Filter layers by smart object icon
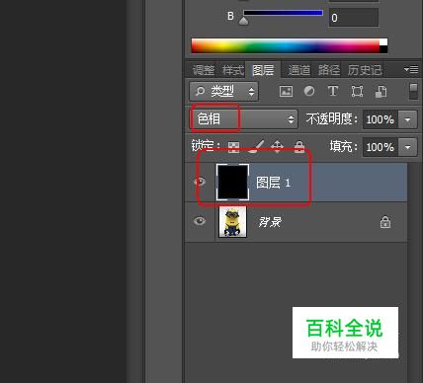Image resolution: width=423 pixels, height=383 pixels. click(x=381, y=92)
